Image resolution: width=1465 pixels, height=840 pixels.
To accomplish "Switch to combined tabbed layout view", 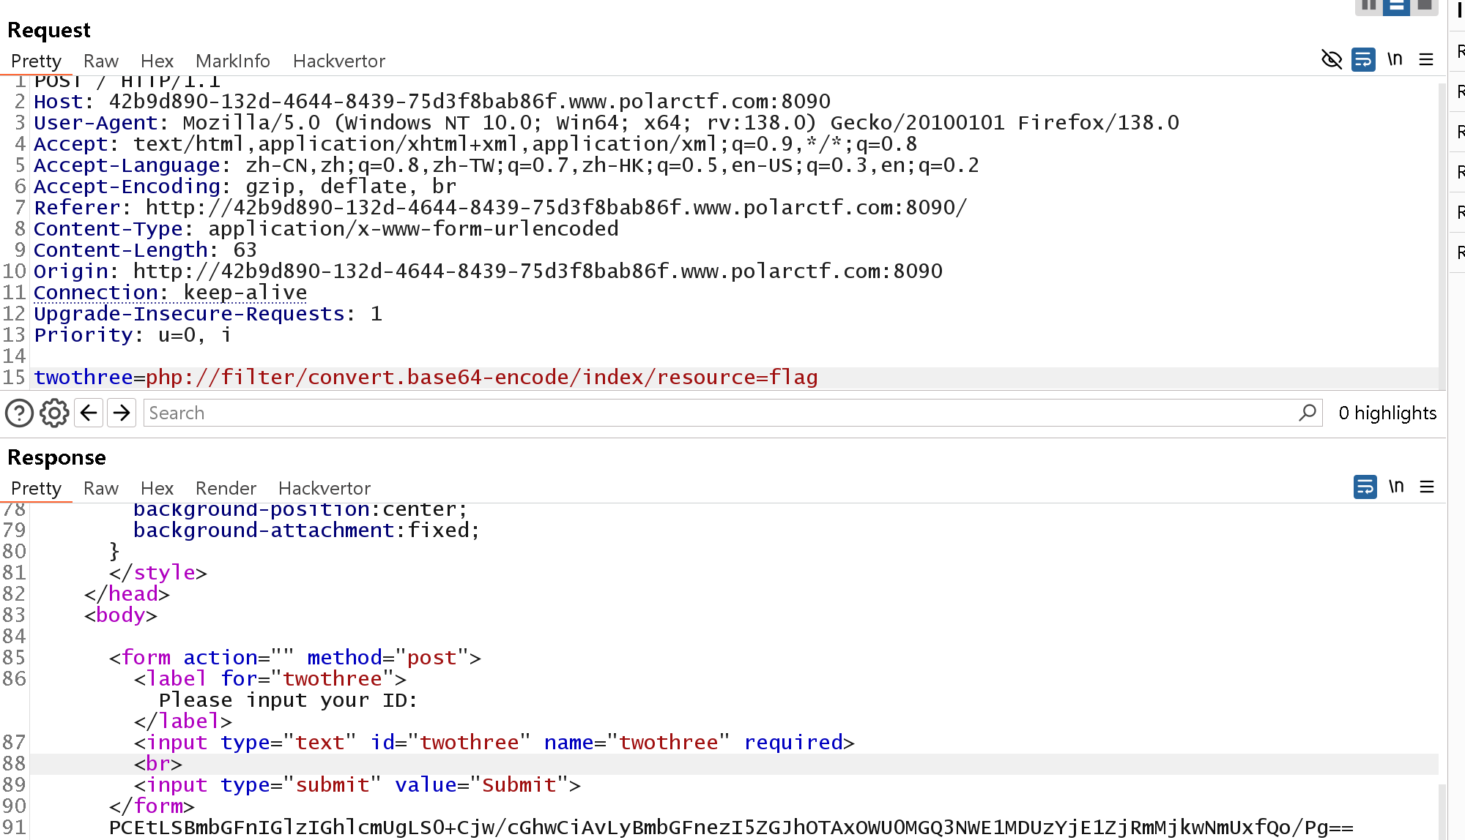I will [x=1424, y=6].
